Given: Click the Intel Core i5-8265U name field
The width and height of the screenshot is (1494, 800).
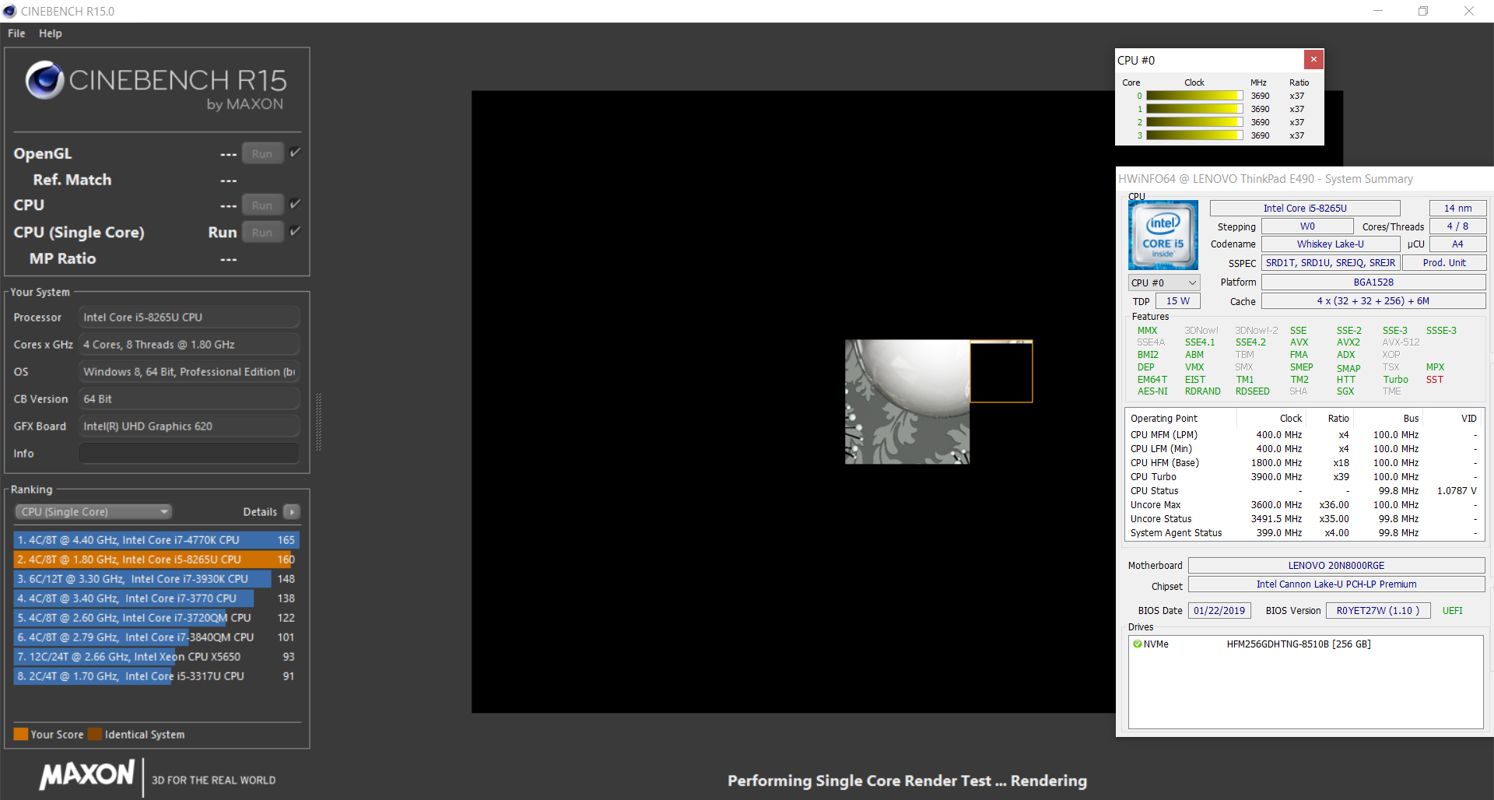Looking at the screenshot, I should click(1305, 209).
